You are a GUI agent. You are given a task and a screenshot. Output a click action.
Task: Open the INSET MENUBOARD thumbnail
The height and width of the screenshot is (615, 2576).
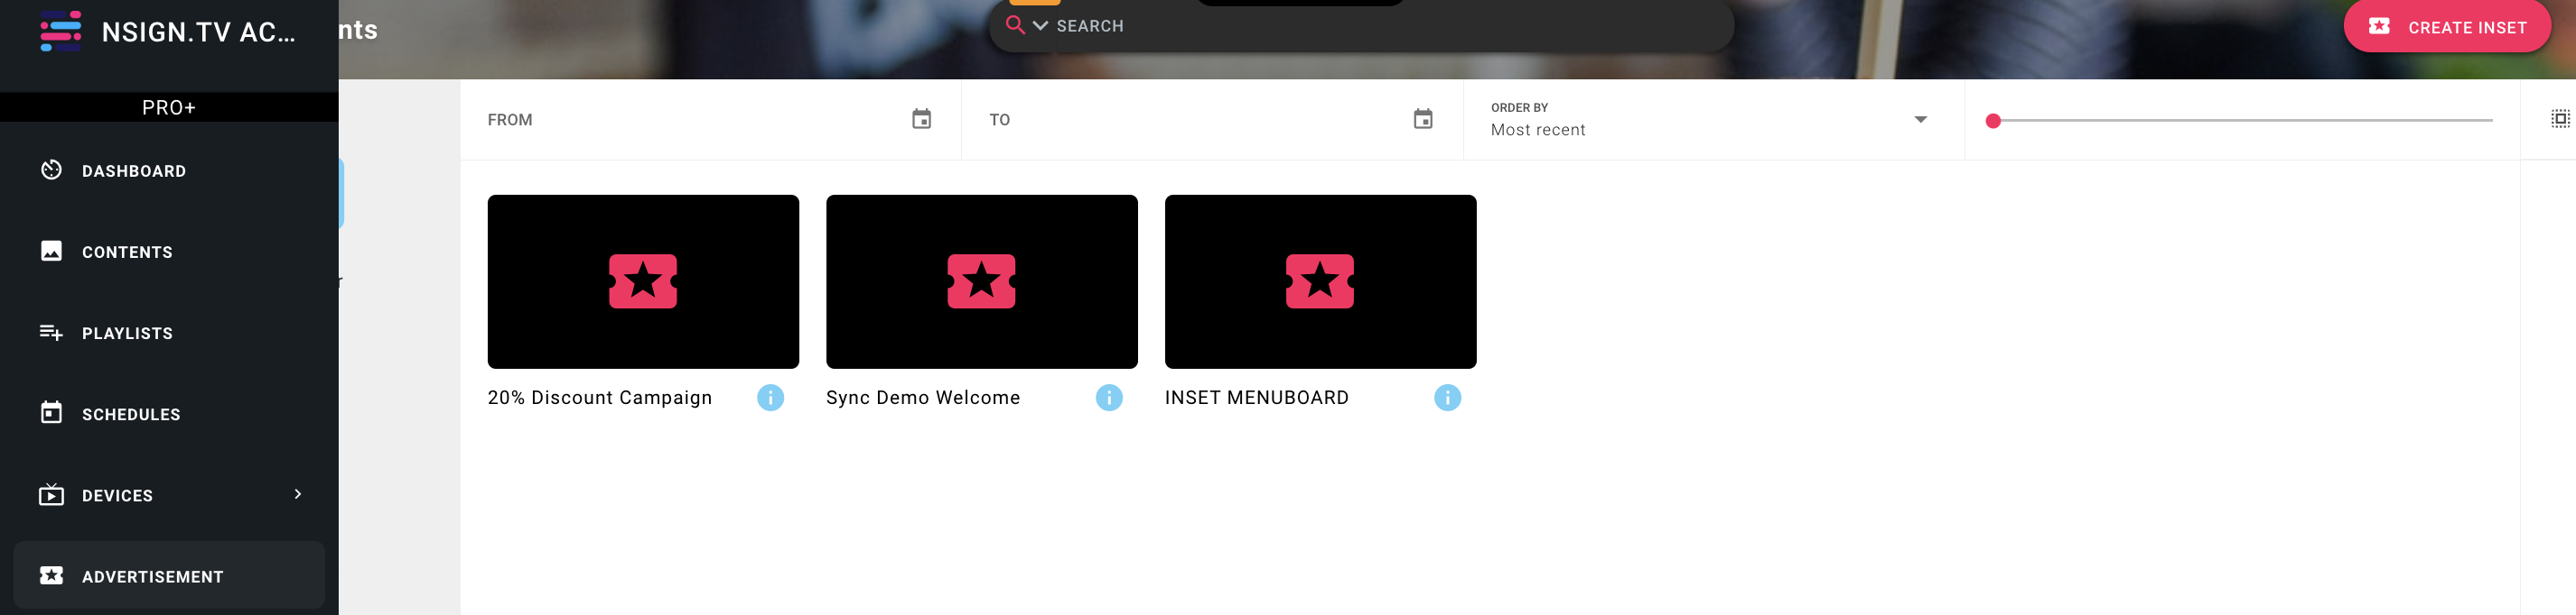[1319, 281]
